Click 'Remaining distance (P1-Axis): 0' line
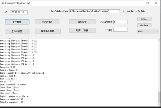This screenshot has width=161, height=108. (17, 55)
